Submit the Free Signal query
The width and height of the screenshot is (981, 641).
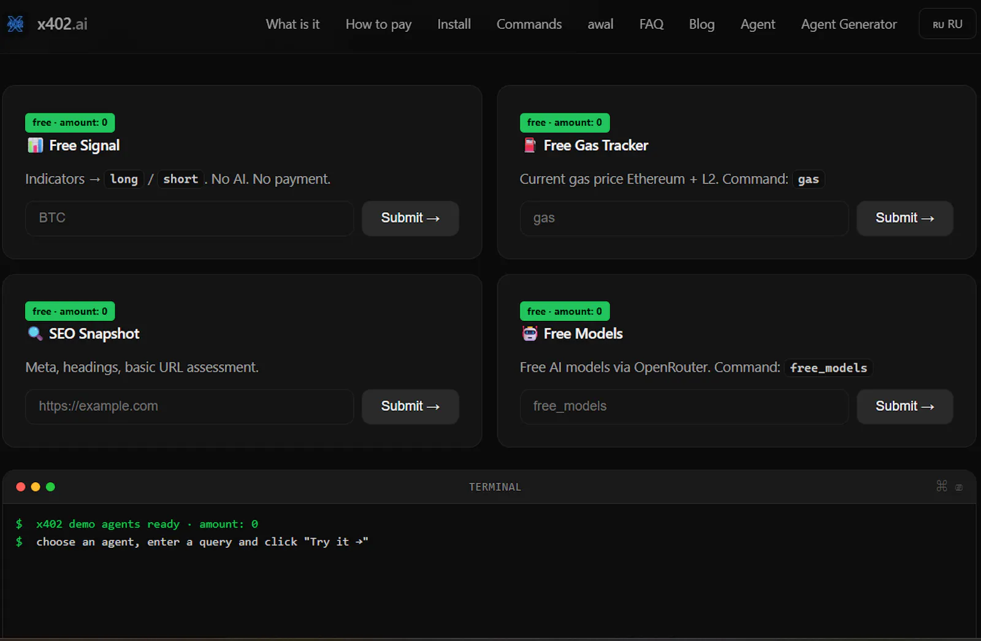tap(410, 218)
